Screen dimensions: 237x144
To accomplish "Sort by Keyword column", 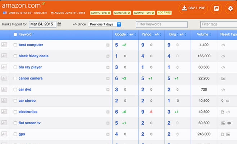I will [x=26, y=34].
